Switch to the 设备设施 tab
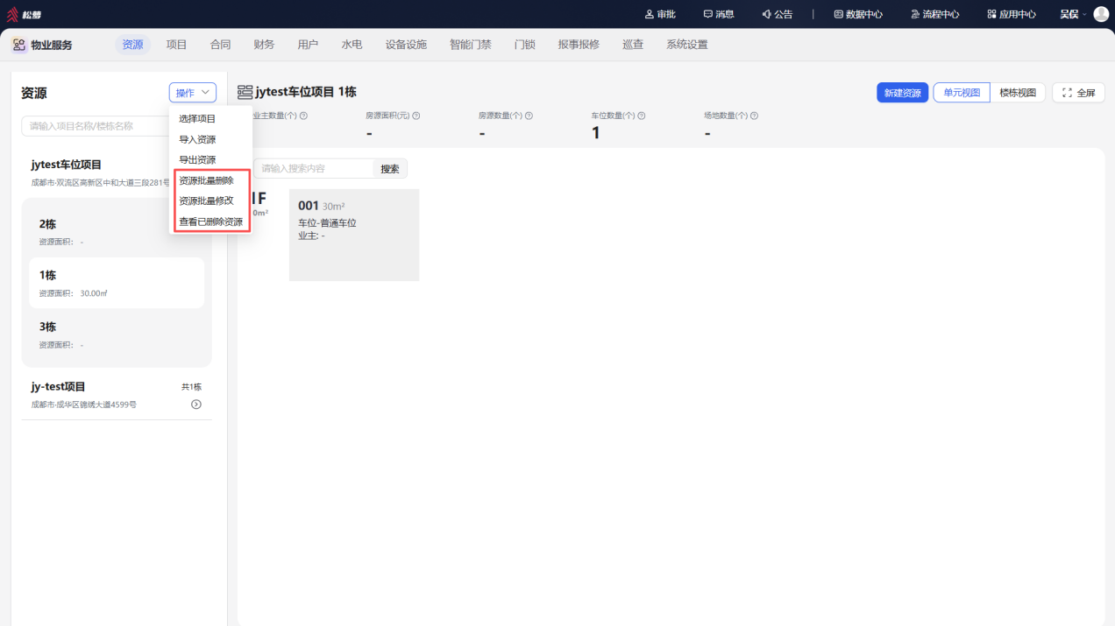Image resolution: width=1115 pixels, height=626 pixels. tap(406, 45)
